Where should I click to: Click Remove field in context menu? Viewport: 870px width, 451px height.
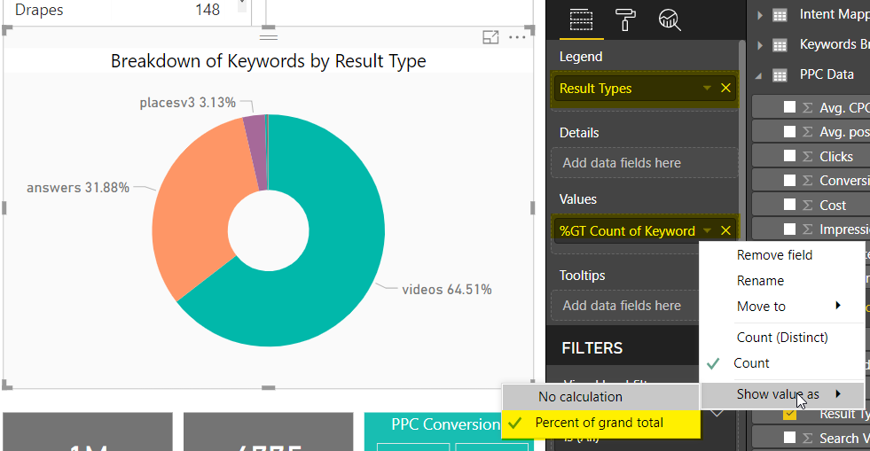point(774,255)
